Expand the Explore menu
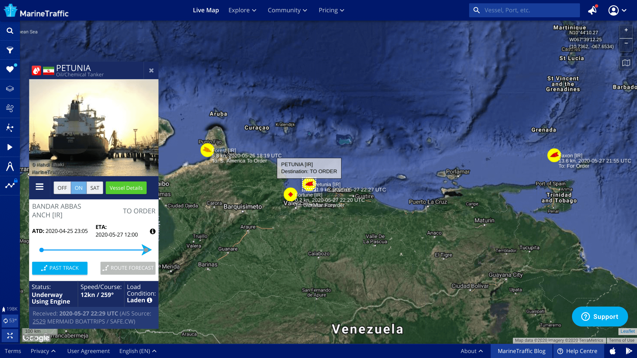The image size is (637, 358). [x=243, y=10]
